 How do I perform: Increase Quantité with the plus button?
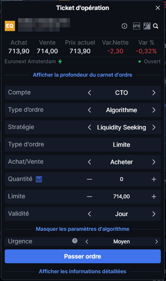tap(154, 179)
